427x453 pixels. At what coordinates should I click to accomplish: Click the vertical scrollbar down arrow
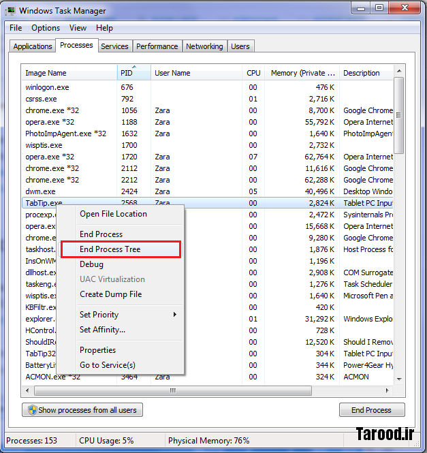coord(399,379)
